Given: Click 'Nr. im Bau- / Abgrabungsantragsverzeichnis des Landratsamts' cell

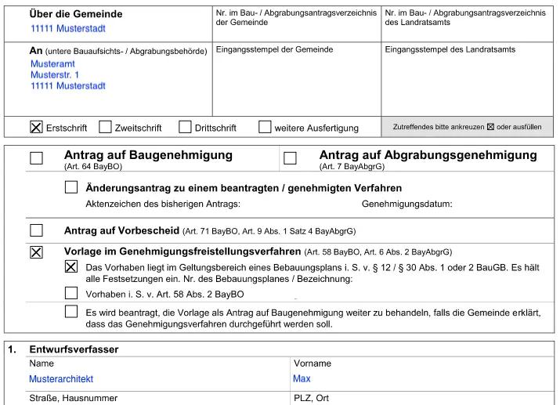Looking at the screenshot, I should point(467,24).
